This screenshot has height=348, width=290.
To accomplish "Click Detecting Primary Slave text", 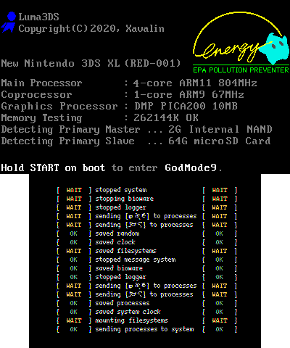I will coord(67,141).
